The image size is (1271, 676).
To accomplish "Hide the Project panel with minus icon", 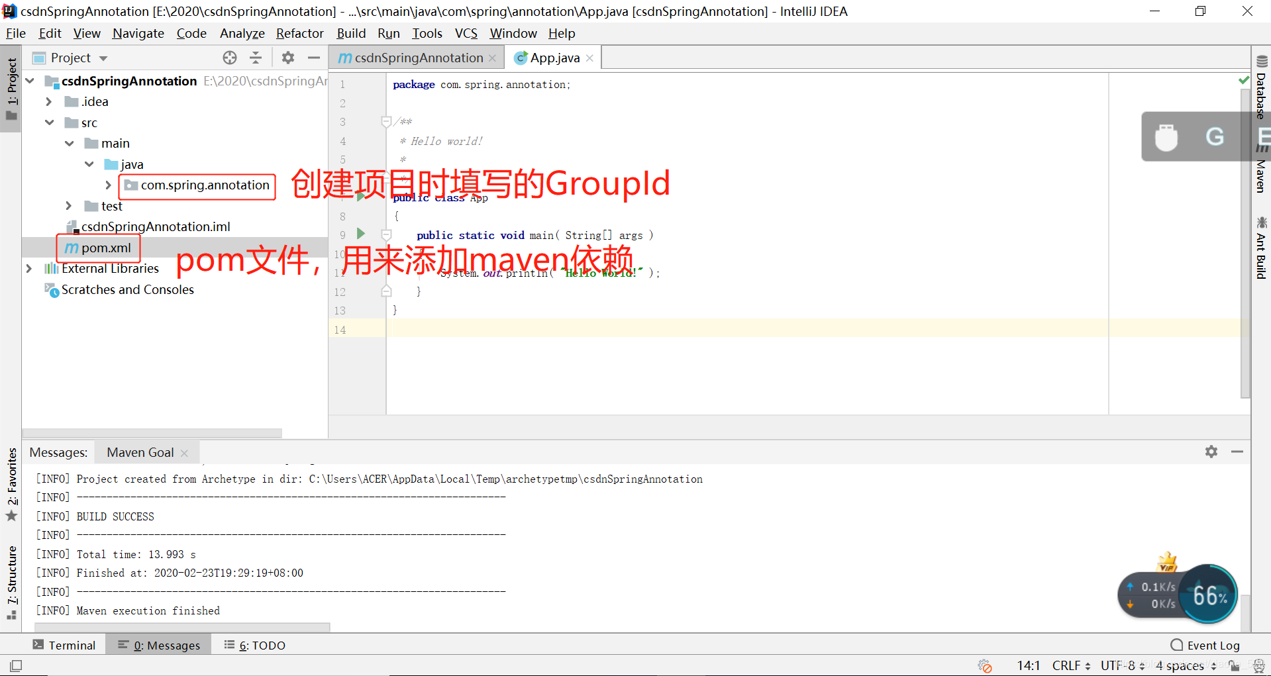I will click(314, 58).
